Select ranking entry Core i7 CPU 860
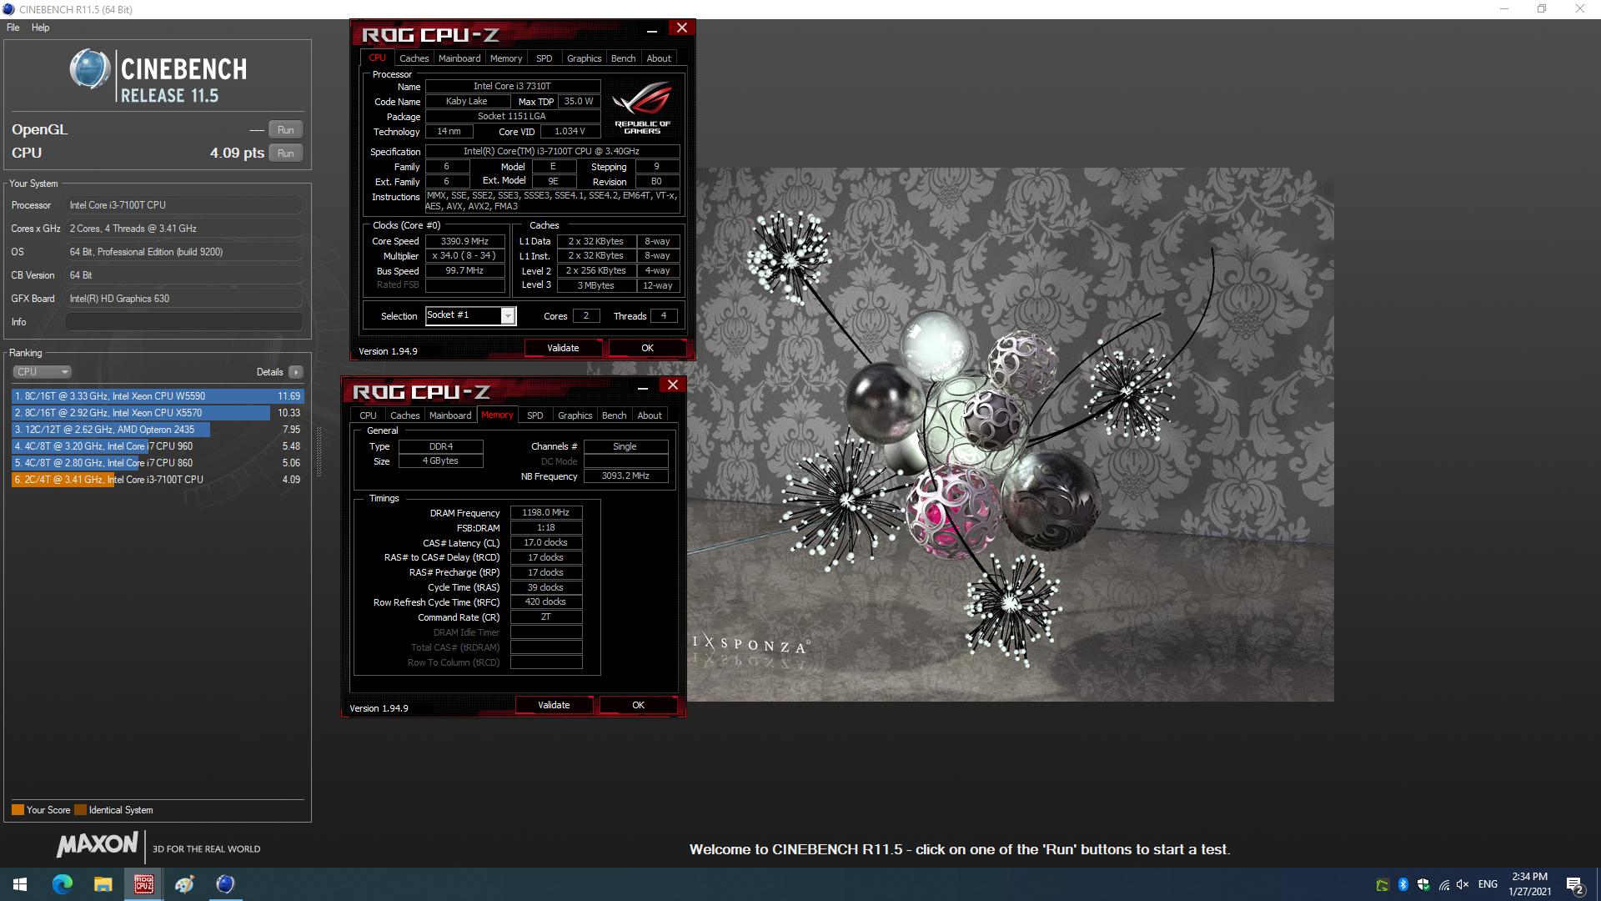This screenshot has width=1601, height=901. (x=158, y=463)
